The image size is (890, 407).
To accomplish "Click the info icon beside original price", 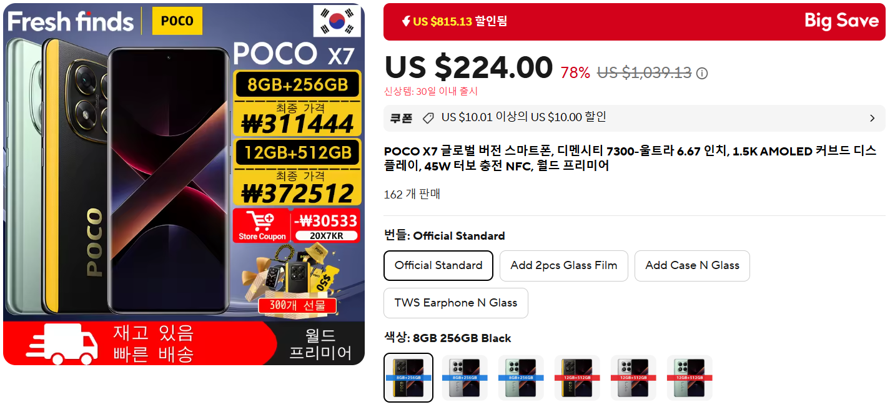I will [702, 74].
